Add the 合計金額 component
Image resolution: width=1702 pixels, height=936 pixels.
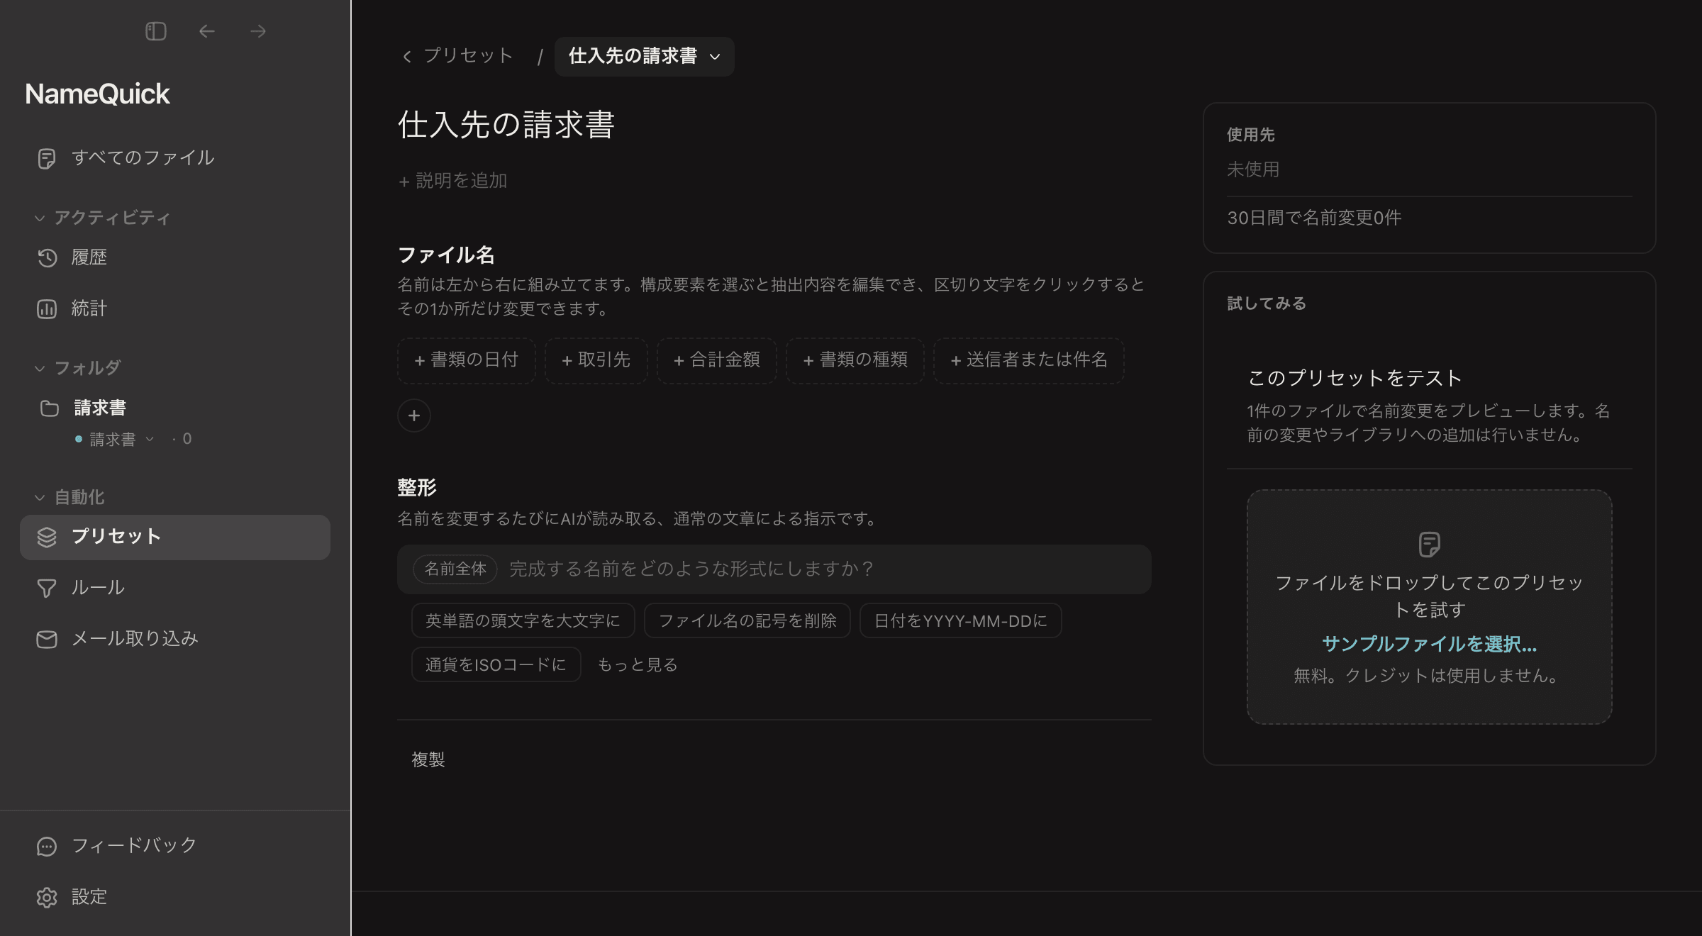(716, 360)
